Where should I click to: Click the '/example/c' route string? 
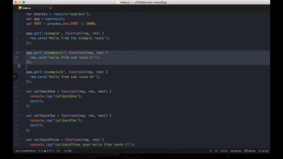(x=53, y=53)
